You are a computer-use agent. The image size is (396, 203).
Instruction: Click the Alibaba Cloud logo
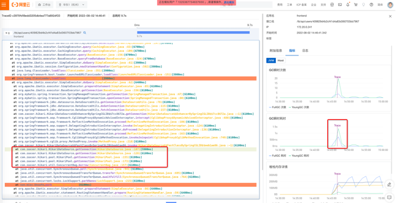point(20,4)
